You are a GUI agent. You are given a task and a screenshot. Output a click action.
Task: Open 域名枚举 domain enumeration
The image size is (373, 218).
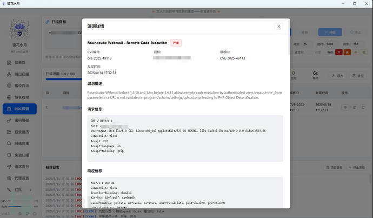coord(19,97)
